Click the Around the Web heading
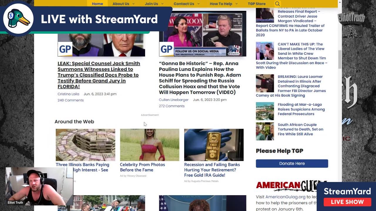This screenshot has height=211, width=376. [74, 122]
